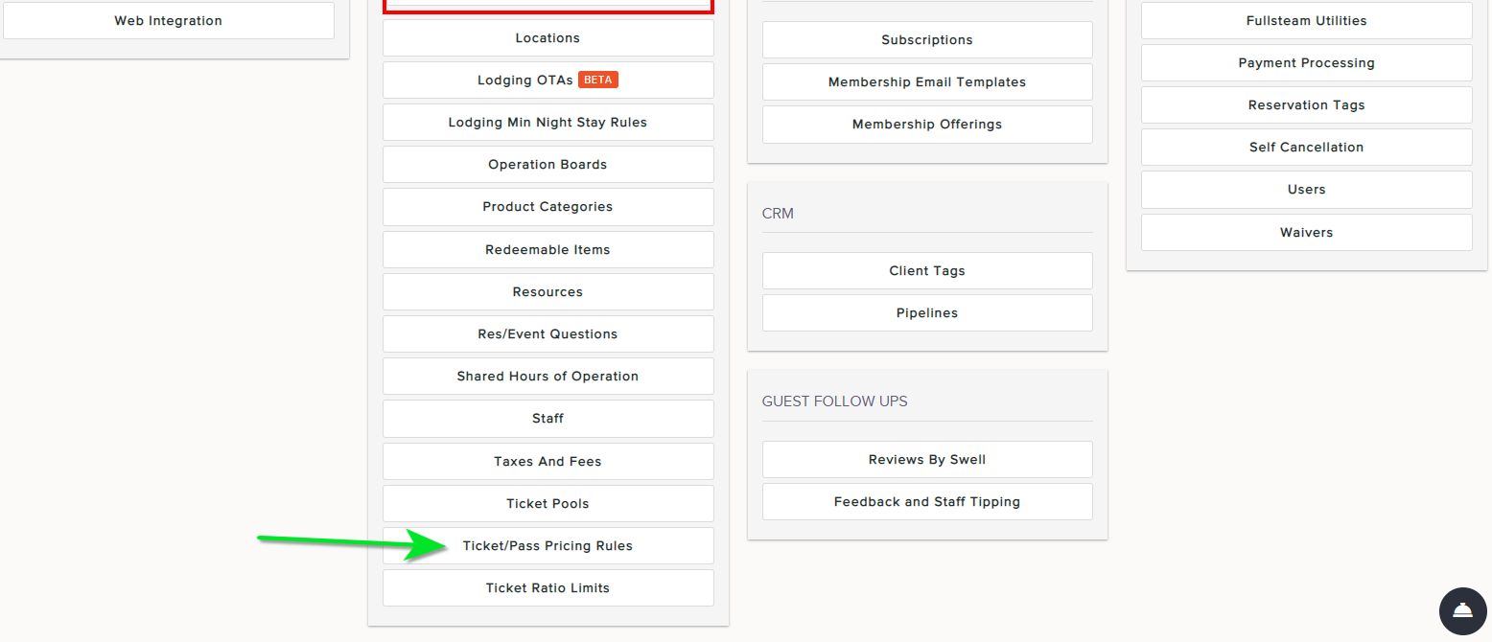This screenshot has height=642, width=1492.
Task: Open Ticket Pools
Action: pos(548,503)
